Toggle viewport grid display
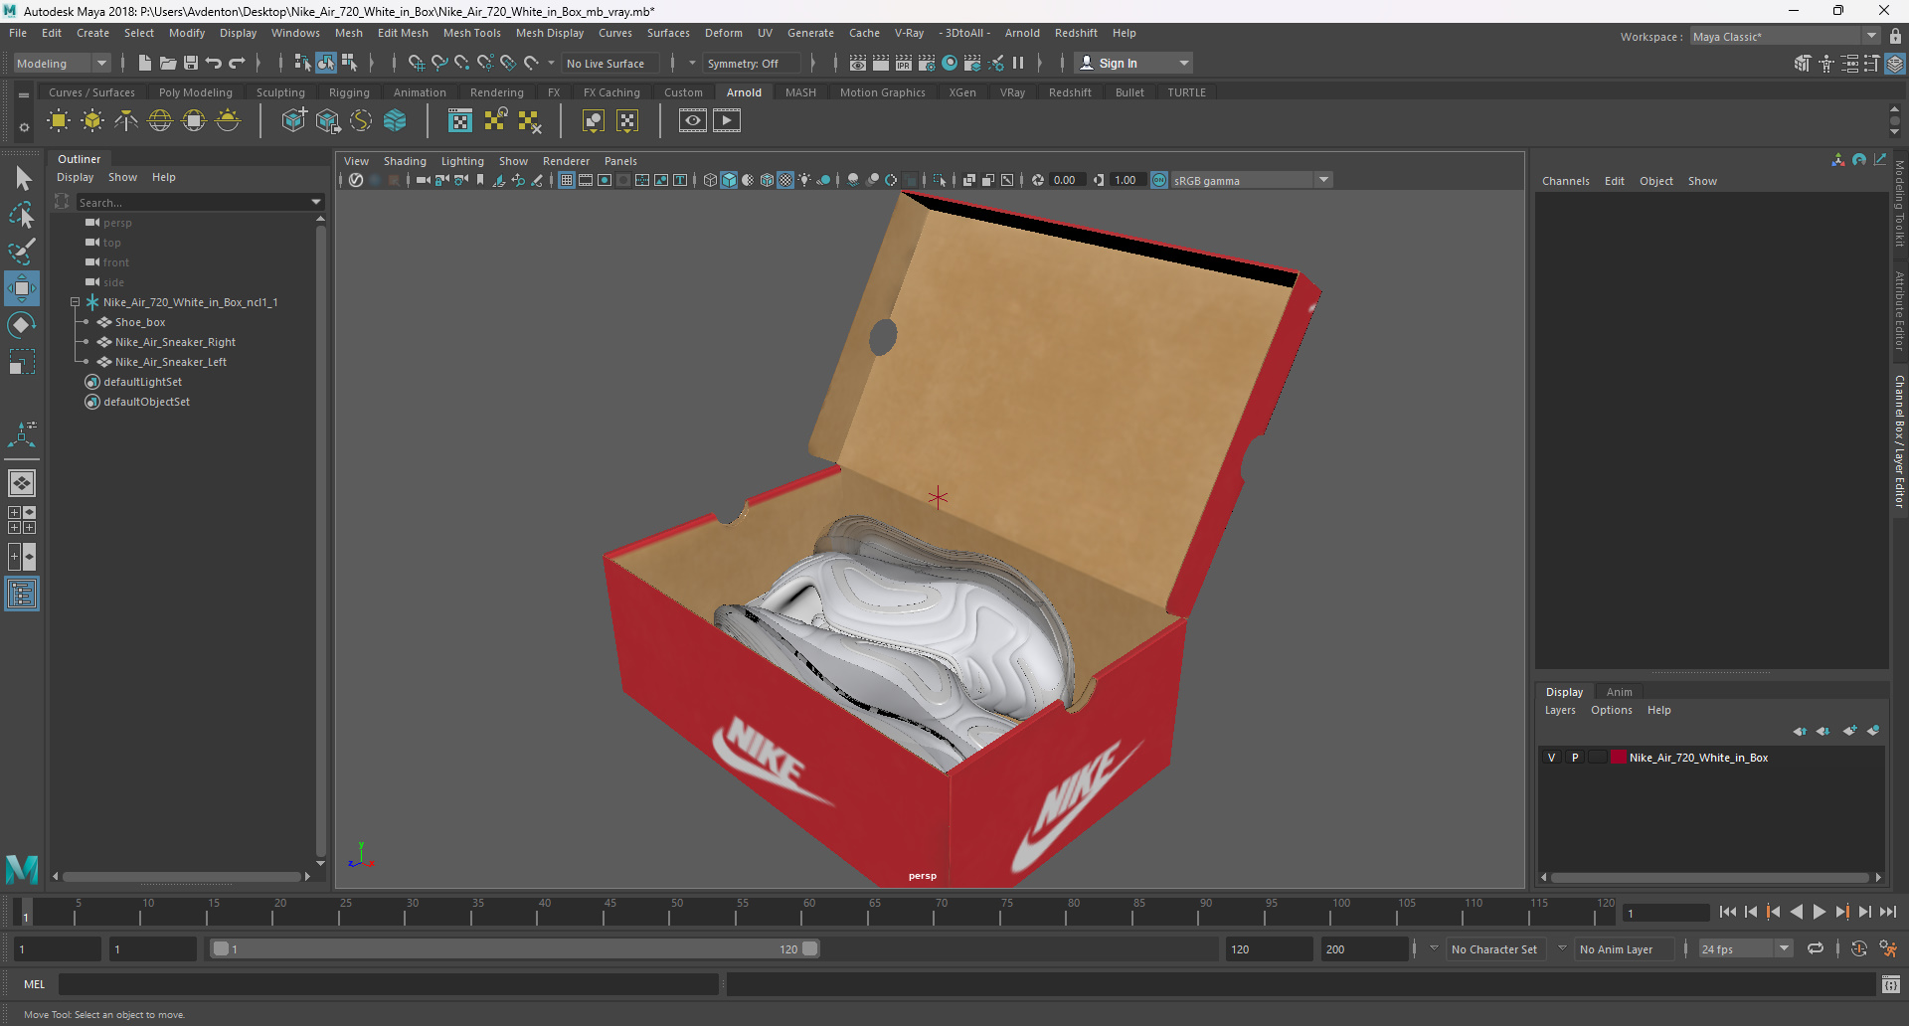 tap(567, 180)
